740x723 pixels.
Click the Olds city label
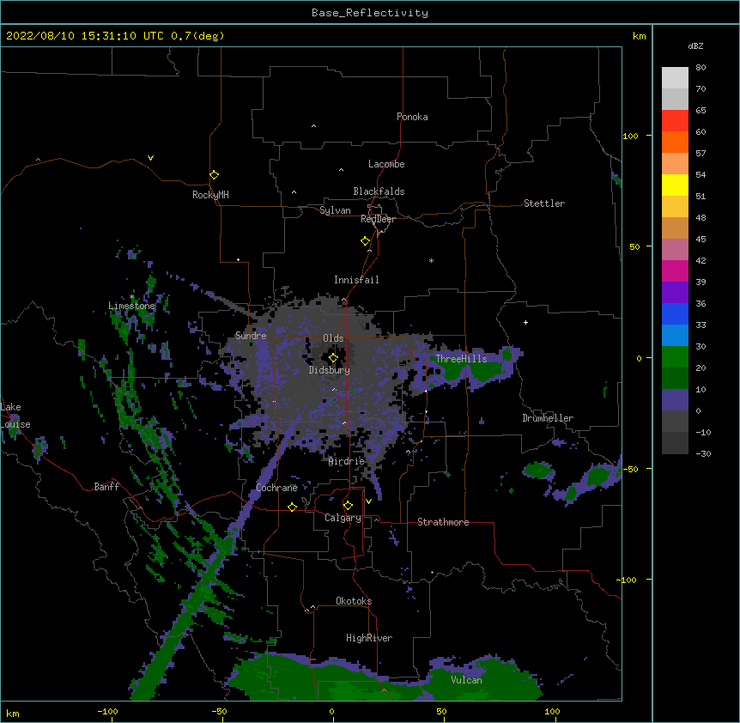tap(333, 338)
